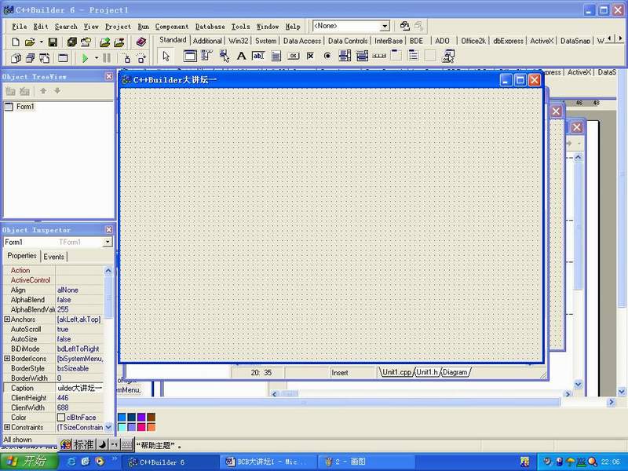Expand the Constraints property

[7, 427]
